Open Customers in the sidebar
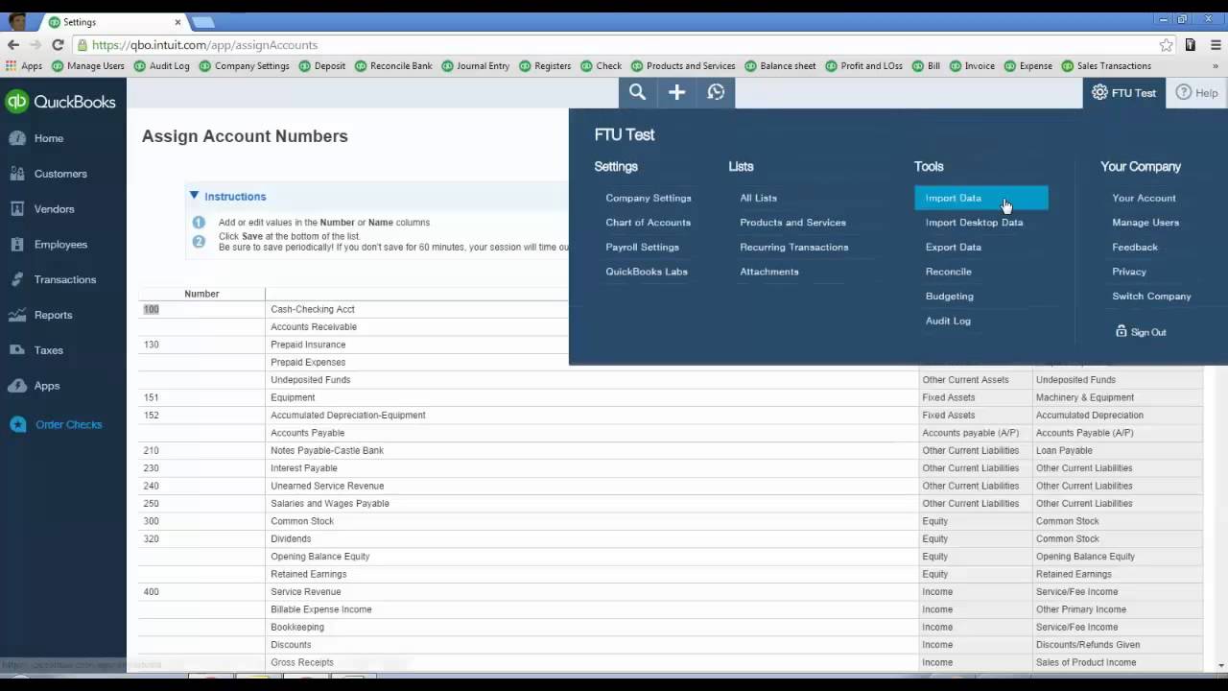Viewport: 1228px width, 691px height. [x=60, y=174]
